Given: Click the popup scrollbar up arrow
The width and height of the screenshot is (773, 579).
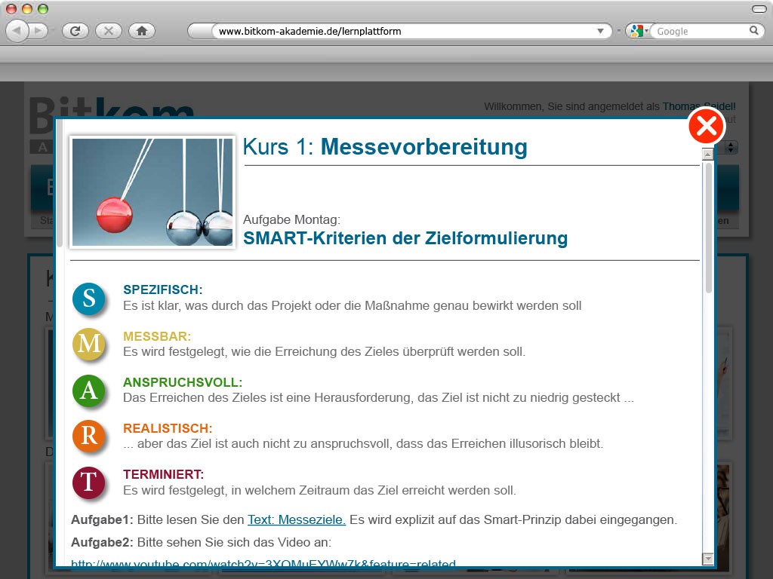Looking at the screenshot, I should pyautogui.click(x=707, y=155).
